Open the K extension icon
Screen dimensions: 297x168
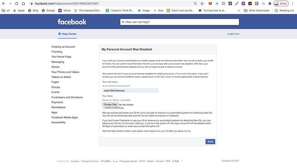coord(257,3)
